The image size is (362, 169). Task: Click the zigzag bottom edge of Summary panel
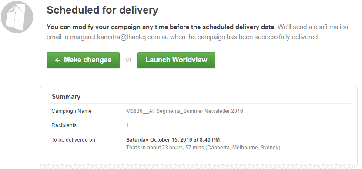[x=199, y=166]
